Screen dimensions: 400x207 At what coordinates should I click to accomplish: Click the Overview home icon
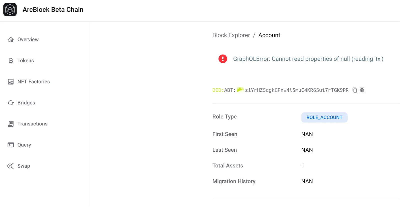tap(11, 40)
